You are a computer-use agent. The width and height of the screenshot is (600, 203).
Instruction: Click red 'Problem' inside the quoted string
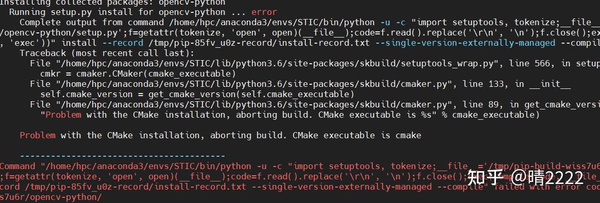[63, 115]
